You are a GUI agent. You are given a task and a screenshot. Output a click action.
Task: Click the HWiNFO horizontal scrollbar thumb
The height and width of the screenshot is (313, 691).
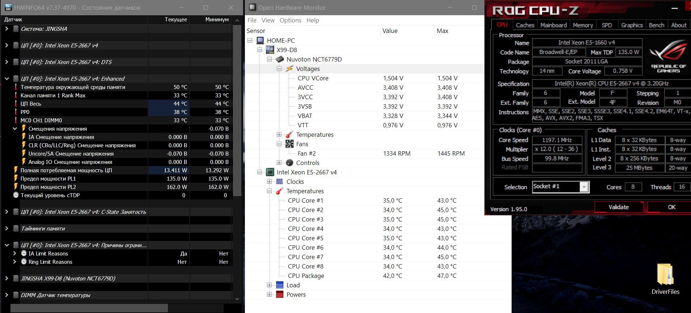89,308
